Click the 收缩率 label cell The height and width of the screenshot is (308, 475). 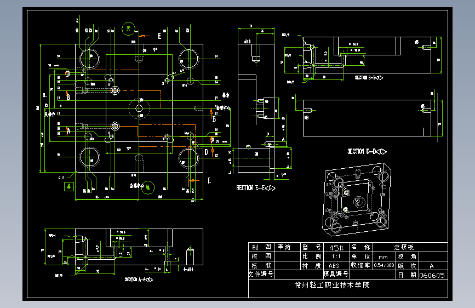(x=361, y=265)
